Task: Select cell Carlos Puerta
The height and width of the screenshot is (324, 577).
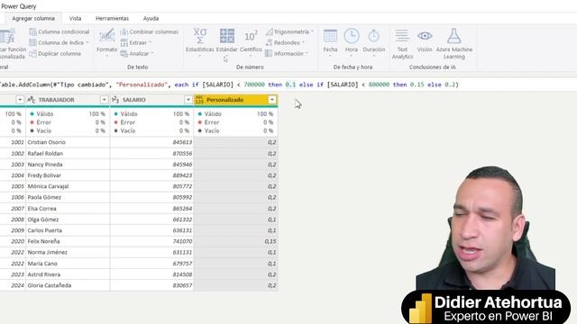Action: [x=68, y=230]
